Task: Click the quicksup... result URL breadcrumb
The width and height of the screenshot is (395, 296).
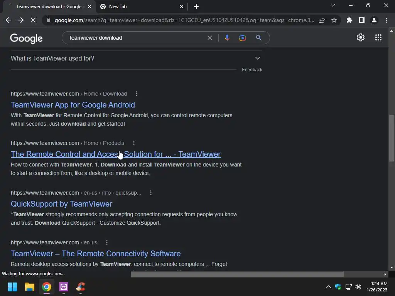Action: 76,193
